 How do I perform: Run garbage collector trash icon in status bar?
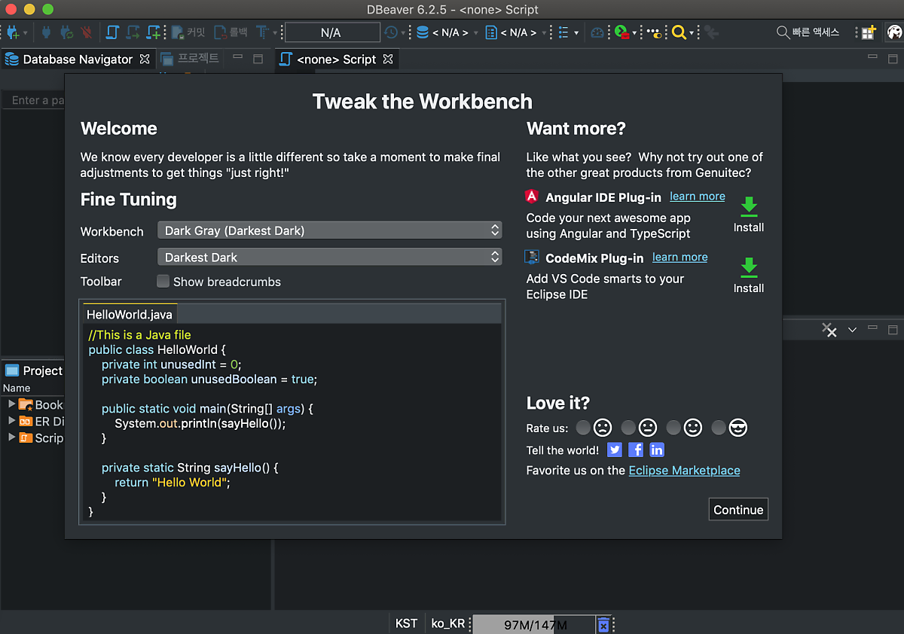(603, 624)
